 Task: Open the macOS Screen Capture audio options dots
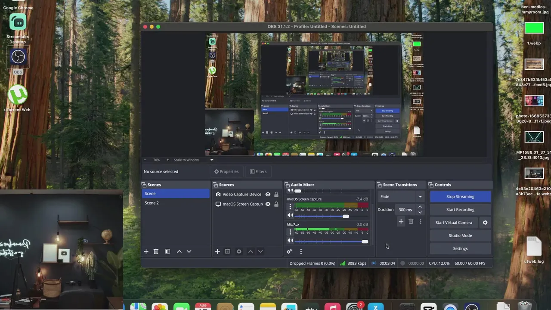coord(290,207)
